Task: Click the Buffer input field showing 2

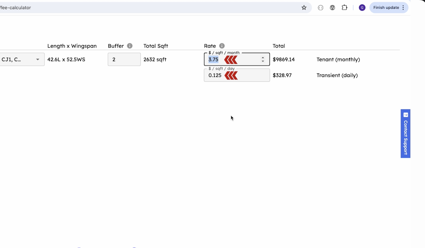Action: pos(124,59)
